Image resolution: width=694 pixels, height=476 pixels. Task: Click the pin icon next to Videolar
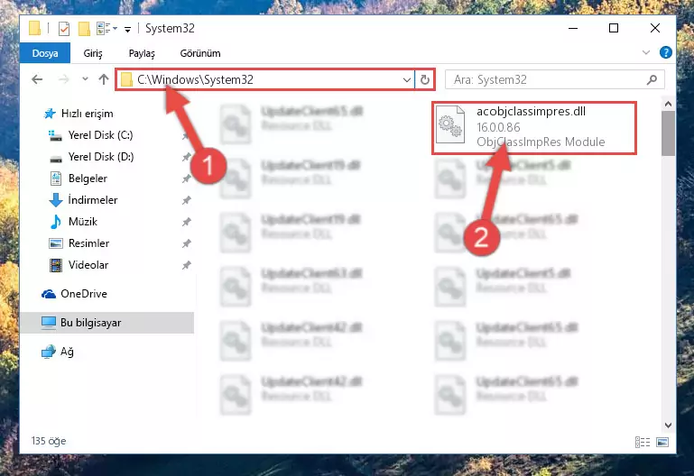point(186,265)
